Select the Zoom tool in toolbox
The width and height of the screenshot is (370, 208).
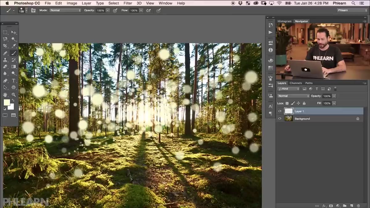14,94
